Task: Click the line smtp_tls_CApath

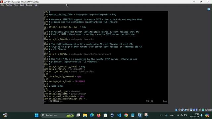Action: 71,39
